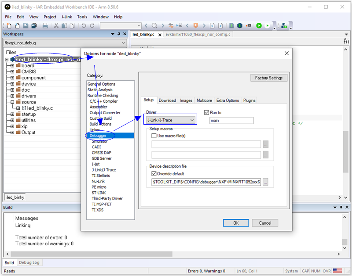
Task: Enable the Use macro file(s) checkbox
Action: (154, 136)
